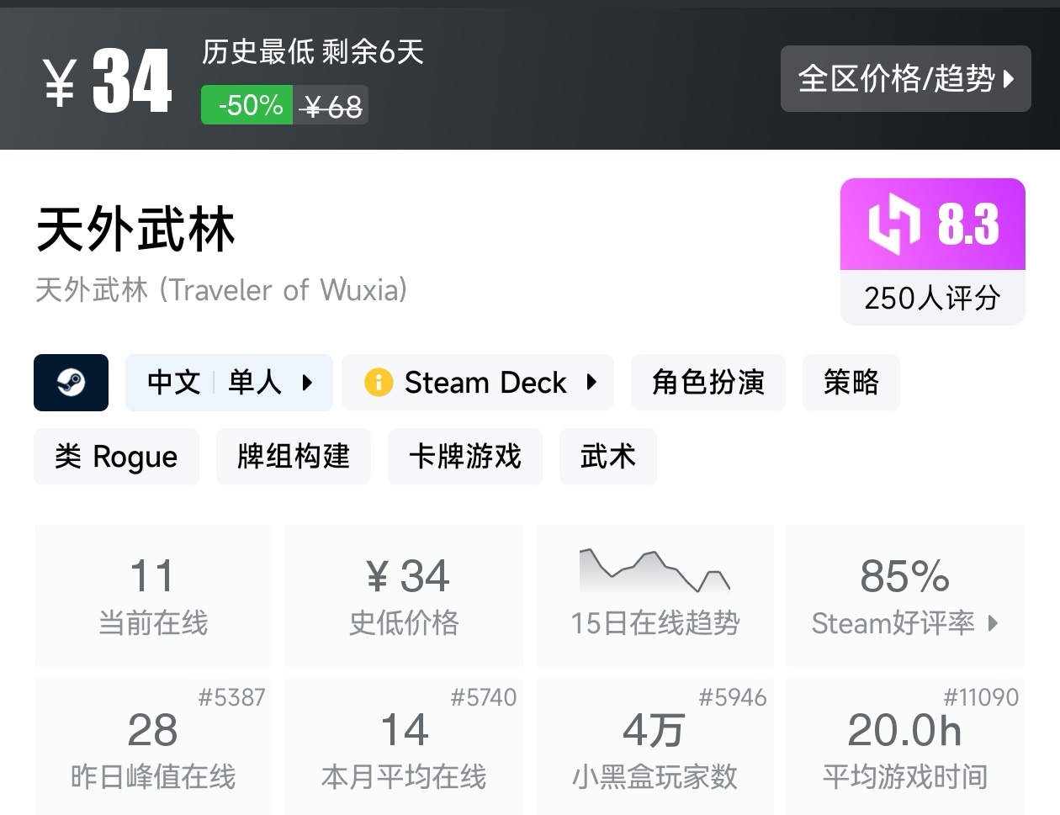This screenshot has height=815, width=1060.
Task: Choose the 武术 tag
Action: point(607,457)
